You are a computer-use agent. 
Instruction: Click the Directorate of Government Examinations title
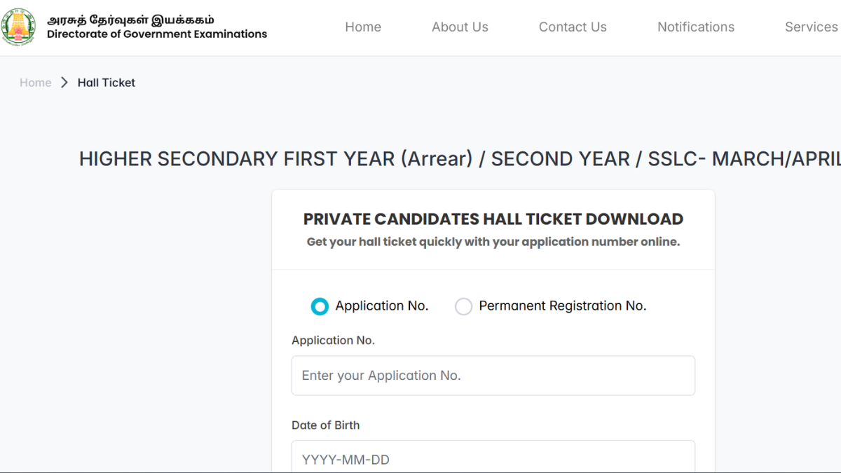(x=157, y=34)
